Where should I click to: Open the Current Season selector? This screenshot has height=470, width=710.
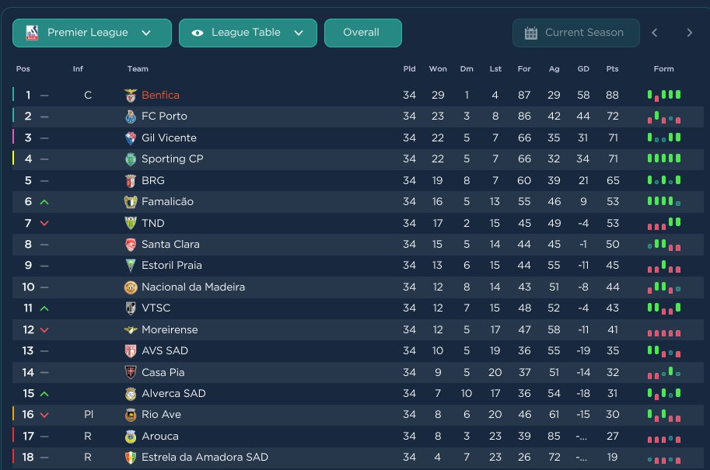(576, 33)
